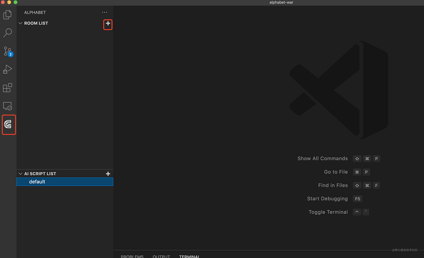Switch to the OUTPUT panel tab
The image size is (424, 258).
click(161, 256)
